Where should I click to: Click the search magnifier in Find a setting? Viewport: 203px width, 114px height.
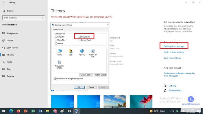tap(43, 18)
